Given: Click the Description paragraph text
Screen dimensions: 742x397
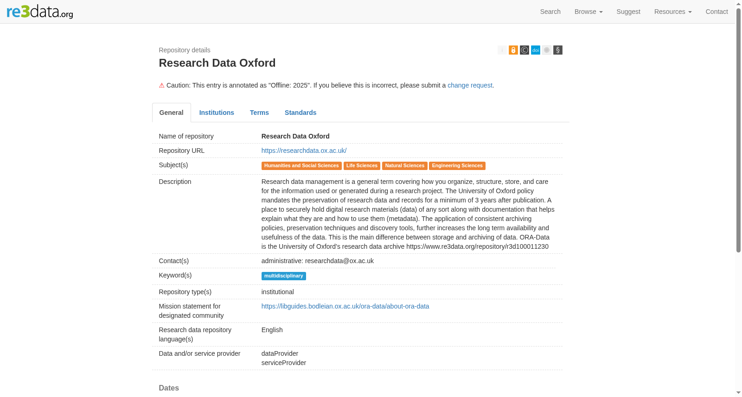Looking at the screenshot, I should tap(408, 214).
